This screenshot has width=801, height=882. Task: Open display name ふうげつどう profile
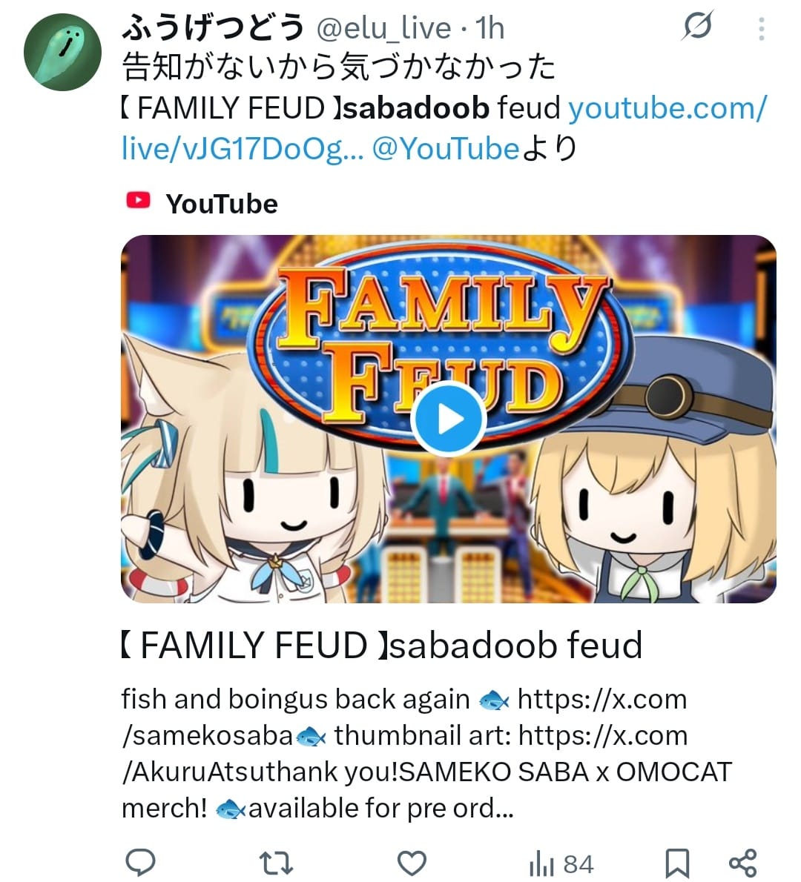[x=214, y=27]
